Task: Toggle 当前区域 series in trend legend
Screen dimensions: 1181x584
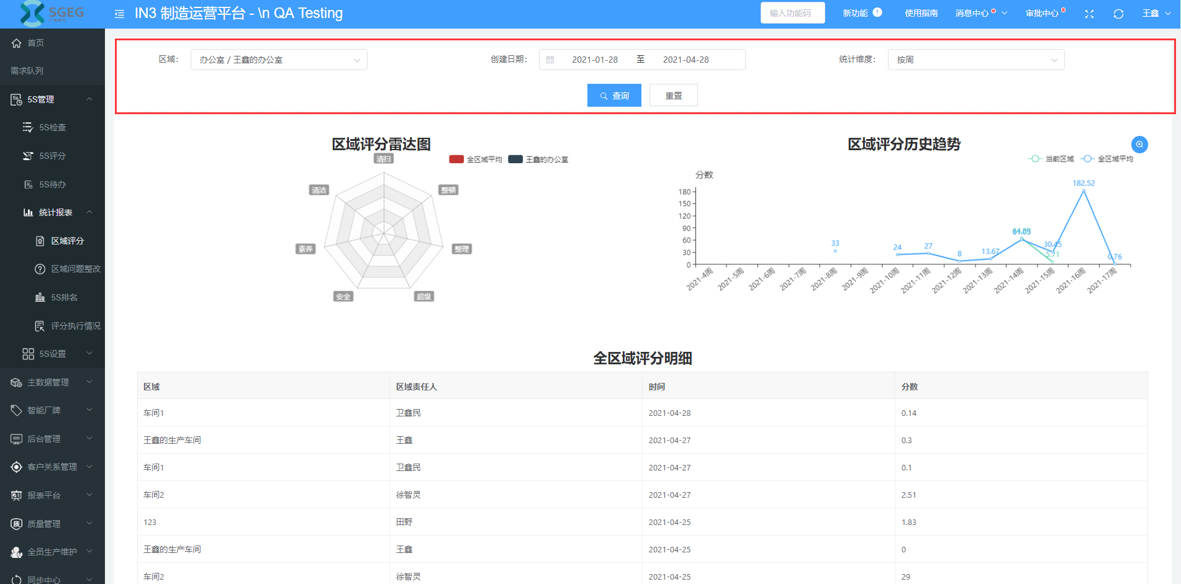Action: point(1051,159)
